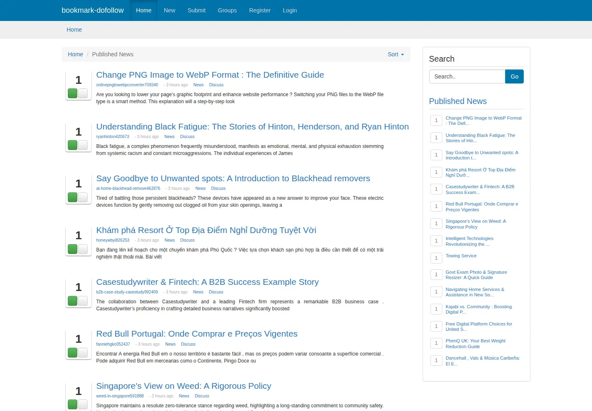Click News category under Khám phá Resort post
592x411 pixels.
click(170, 240)
